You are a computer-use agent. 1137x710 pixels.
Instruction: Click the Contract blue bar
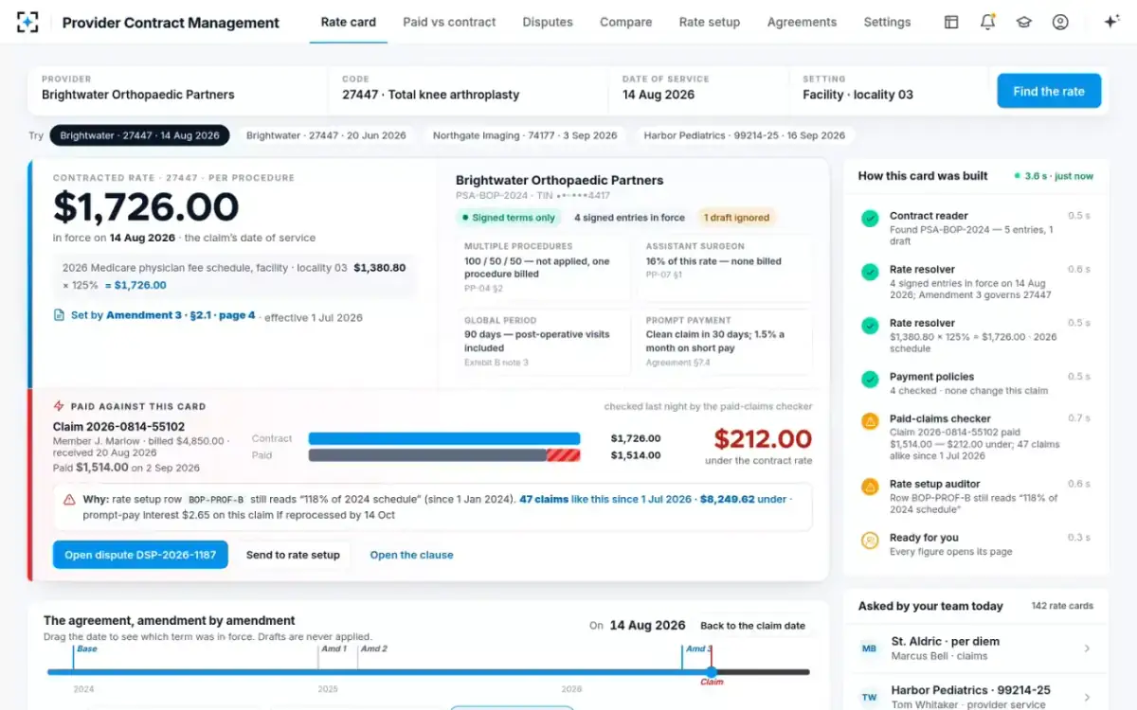444,438
